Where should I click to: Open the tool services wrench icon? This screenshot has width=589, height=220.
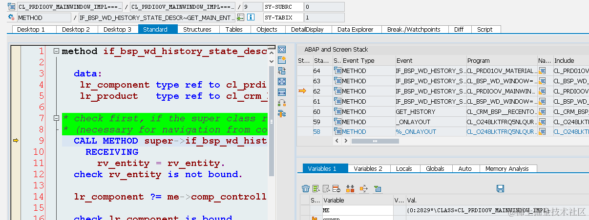pos(282,114)
